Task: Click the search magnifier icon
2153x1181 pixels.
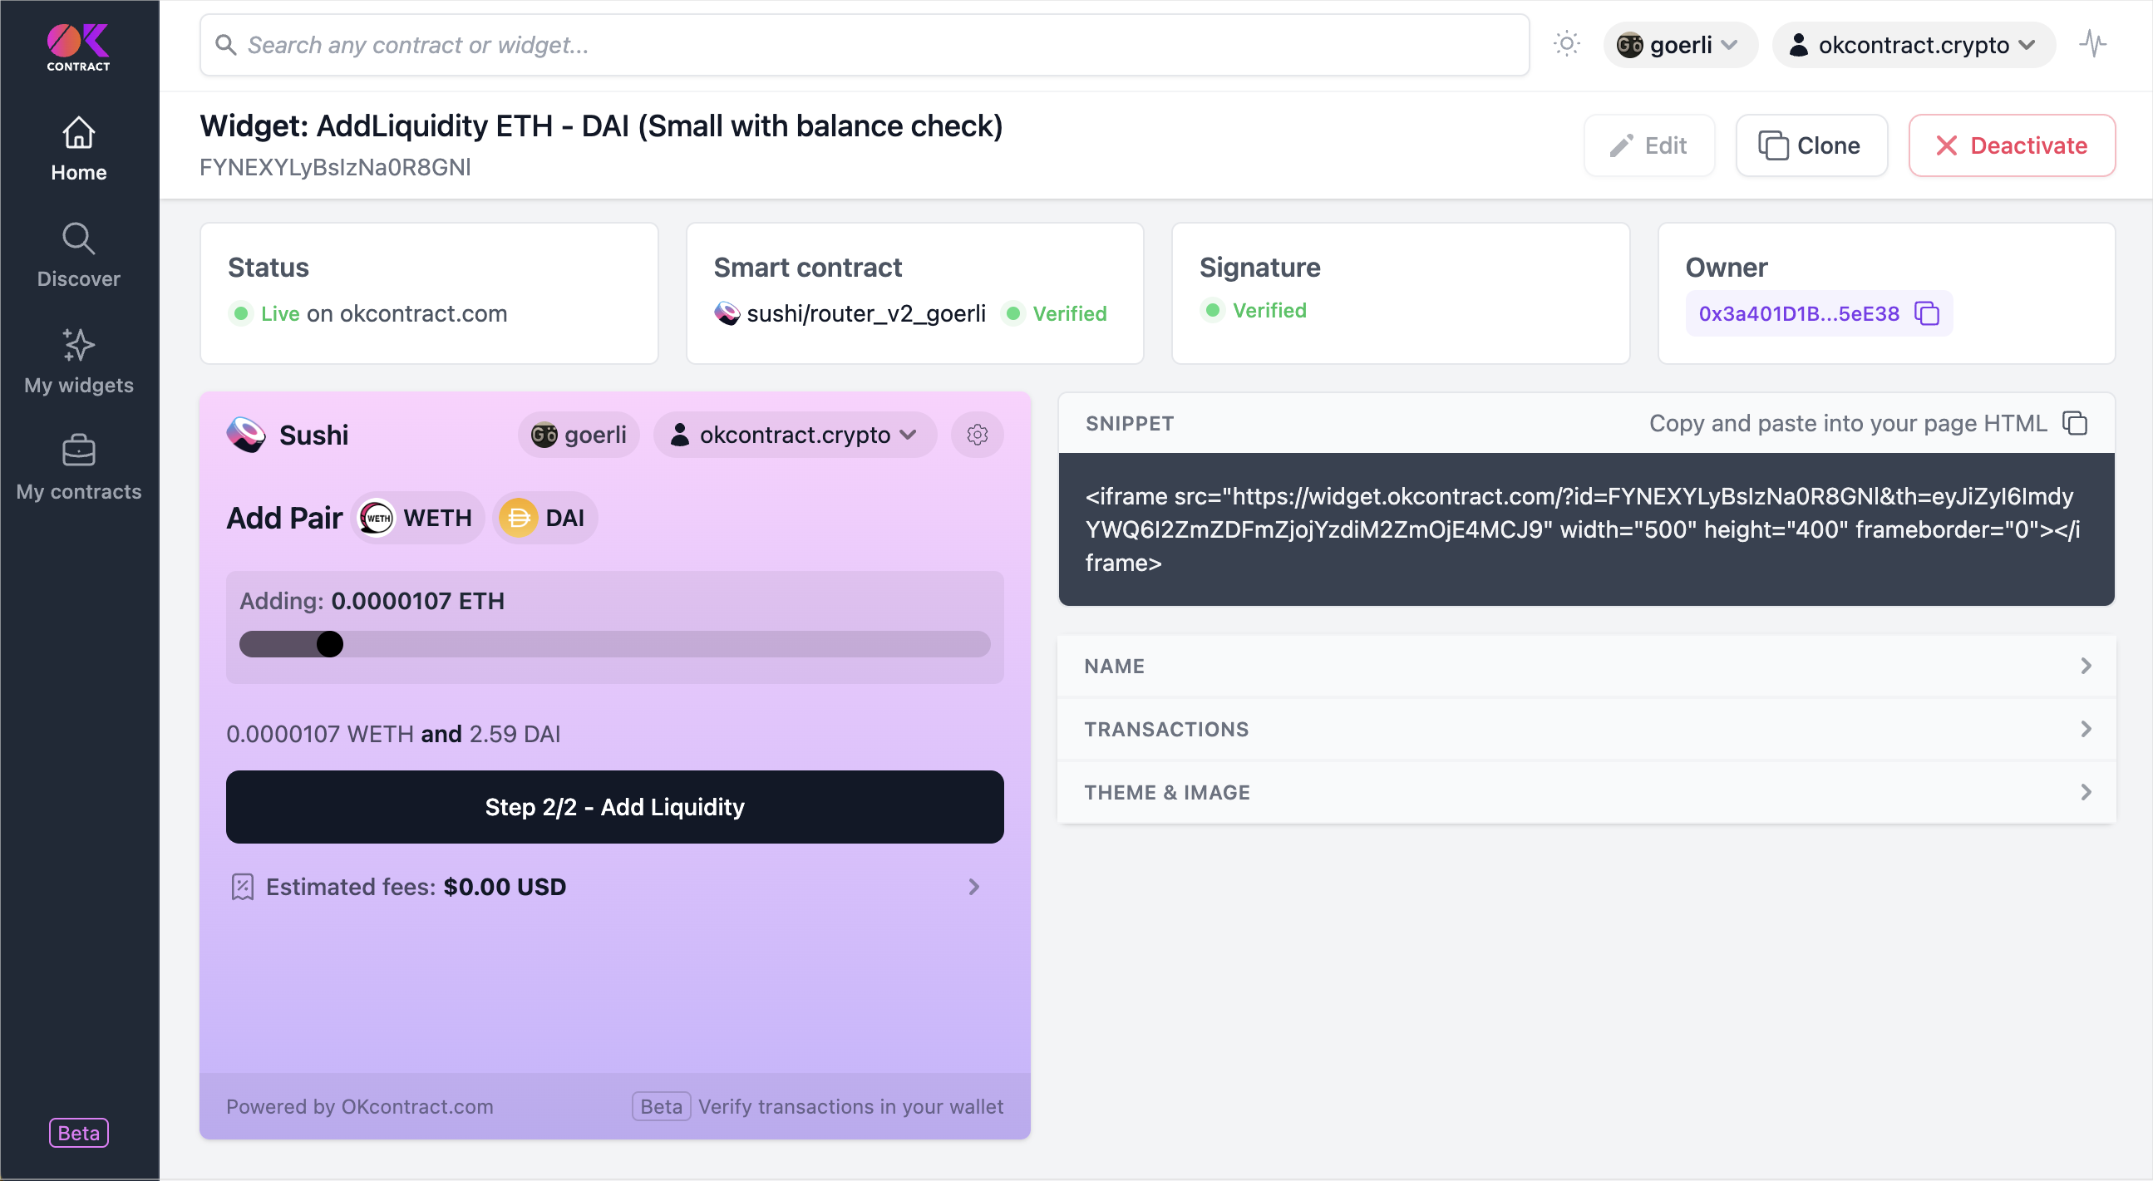Action: coord(225,45)
